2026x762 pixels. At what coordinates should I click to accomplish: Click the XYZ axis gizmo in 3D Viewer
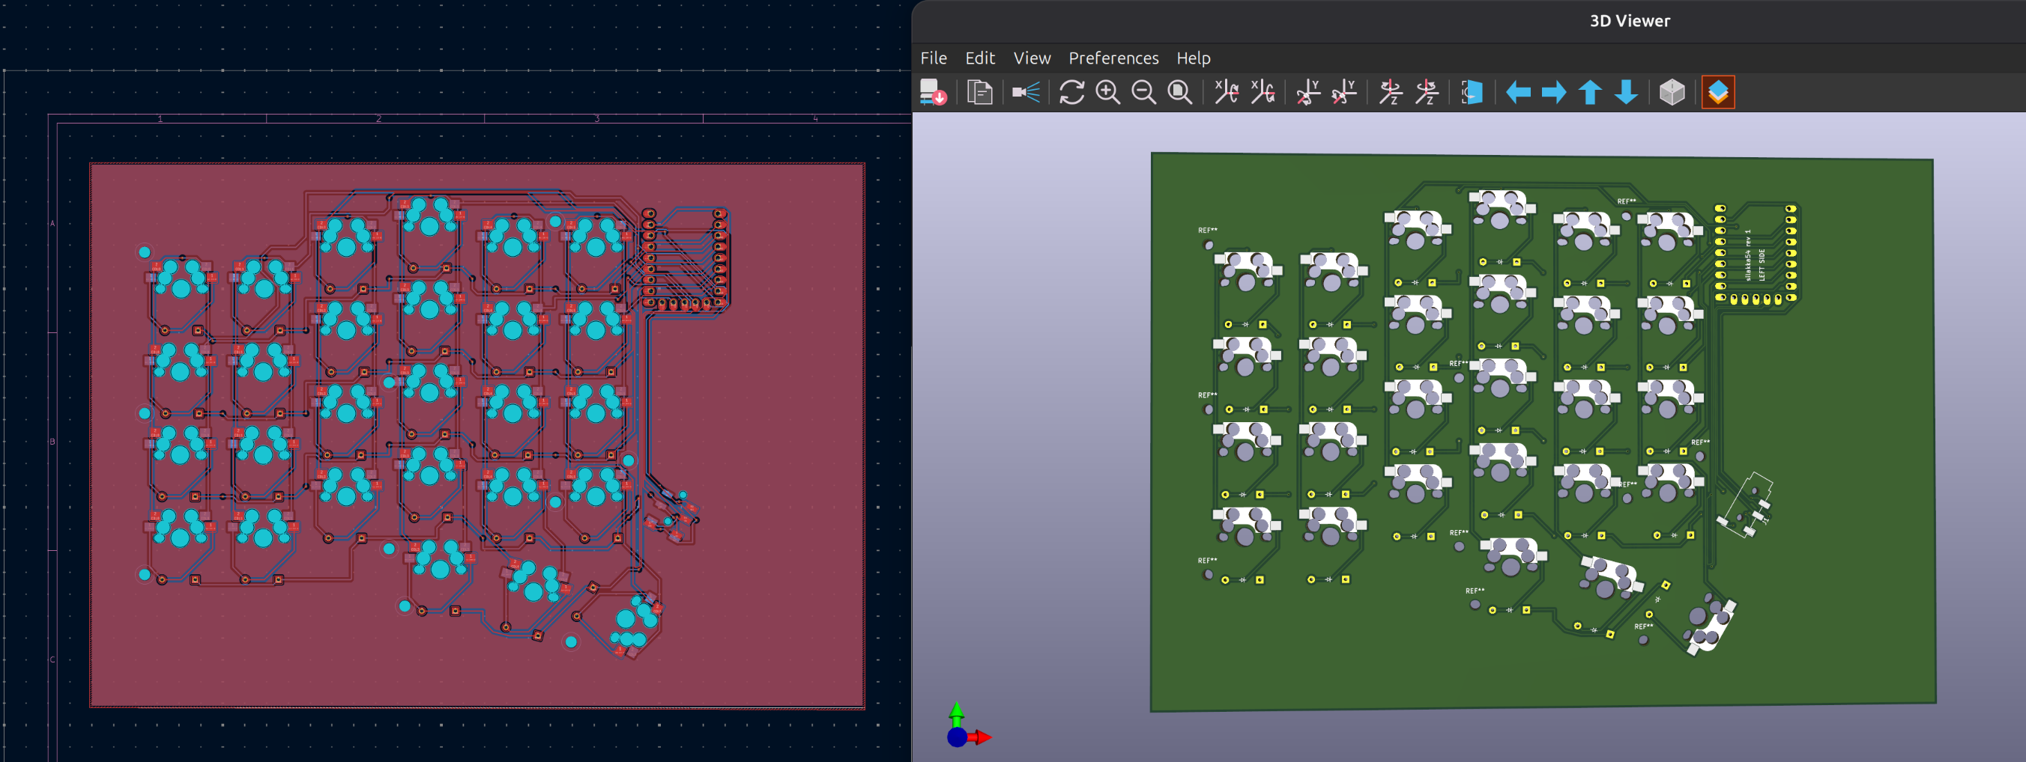pyautogui.click(x=967, y=725)
